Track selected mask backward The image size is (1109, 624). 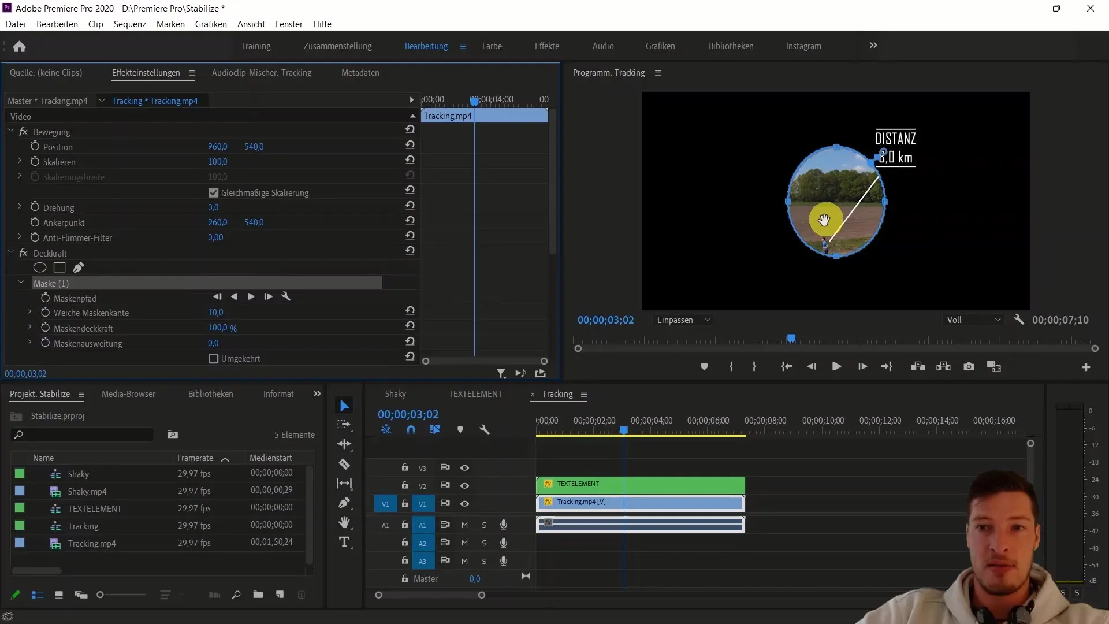click(x=234, y=296)
